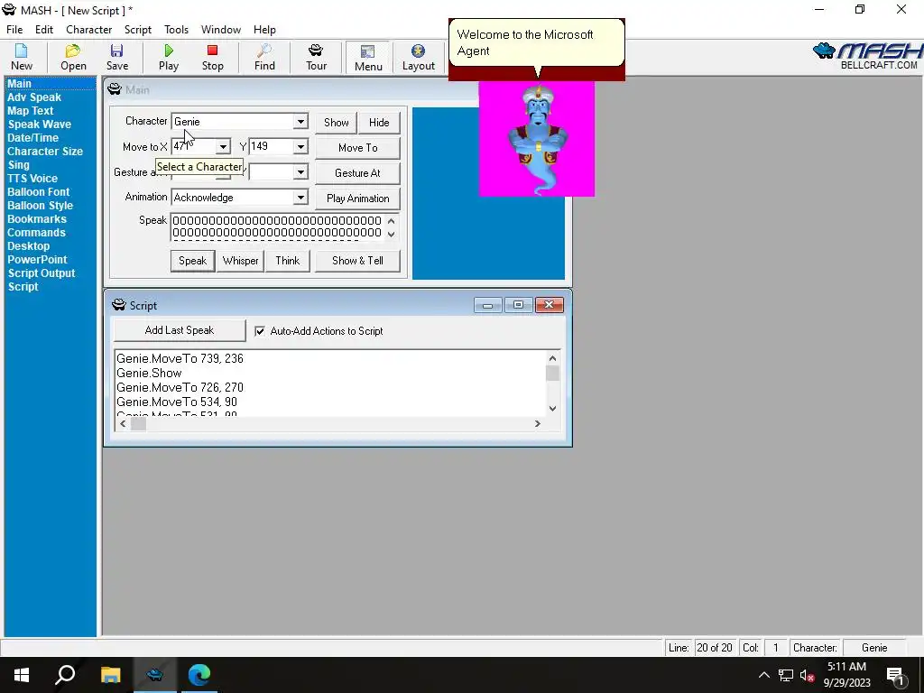Image resolution: width=924 pixels, height=693 pixels.
Task: Start the script with the Play icon
Action: click(x=169, y=57)
